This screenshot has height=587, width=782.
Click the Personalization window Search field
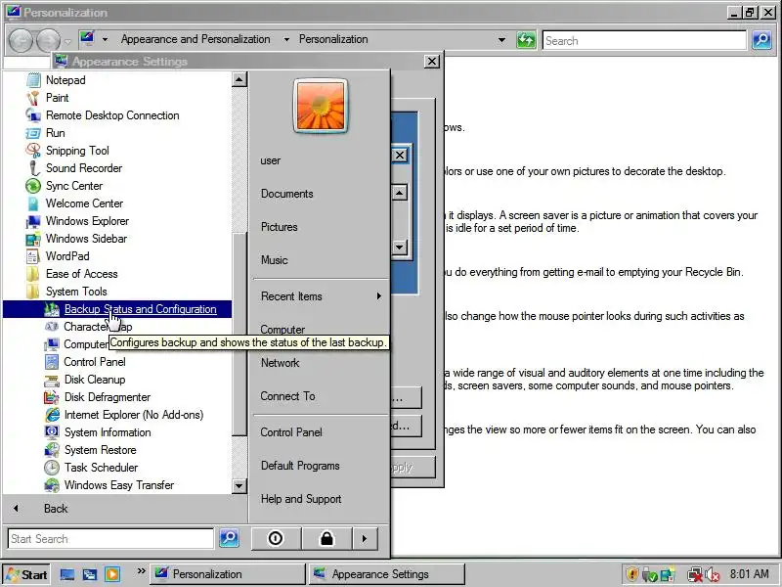tap(644, 40)
